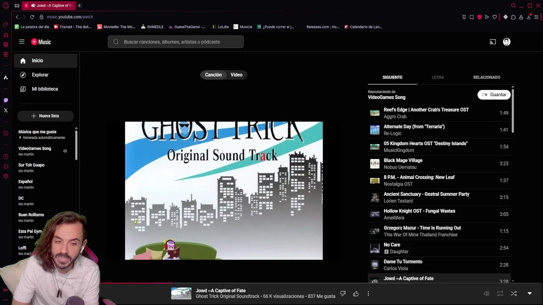Click the browser snapshot capture icon
This screenshot has width=543, height=305.
click(471, 17)
